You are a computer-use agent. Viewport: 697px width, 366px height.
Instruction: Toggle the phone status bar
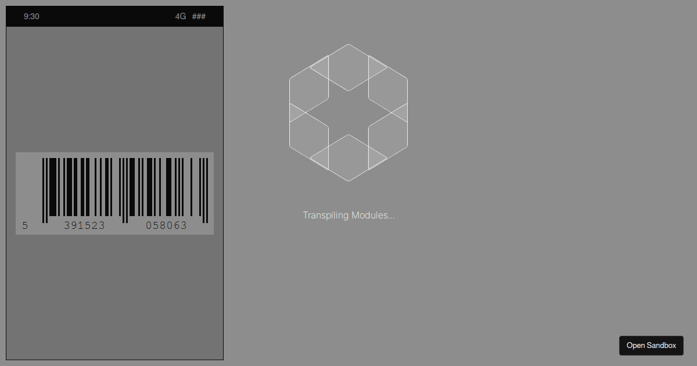[x=114, y=16]
